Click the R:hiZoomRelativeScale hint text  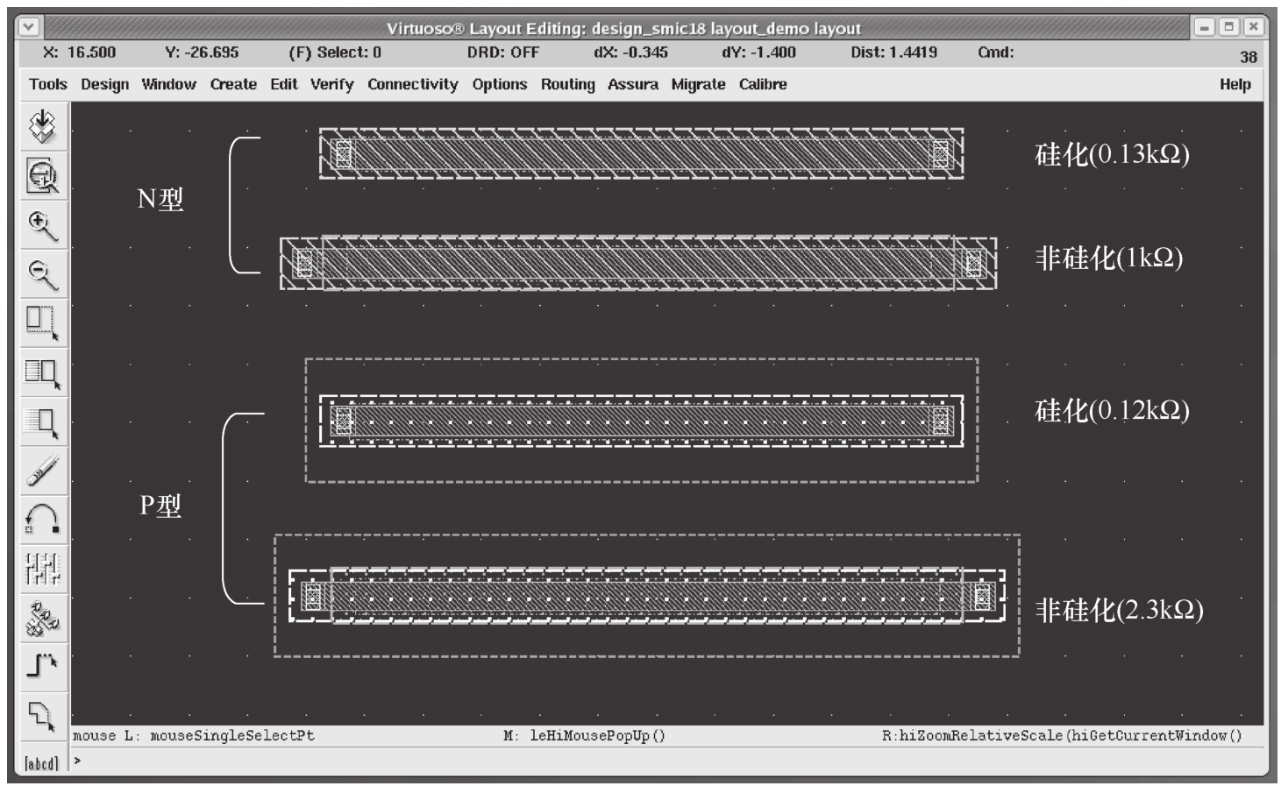point(1062,736)
